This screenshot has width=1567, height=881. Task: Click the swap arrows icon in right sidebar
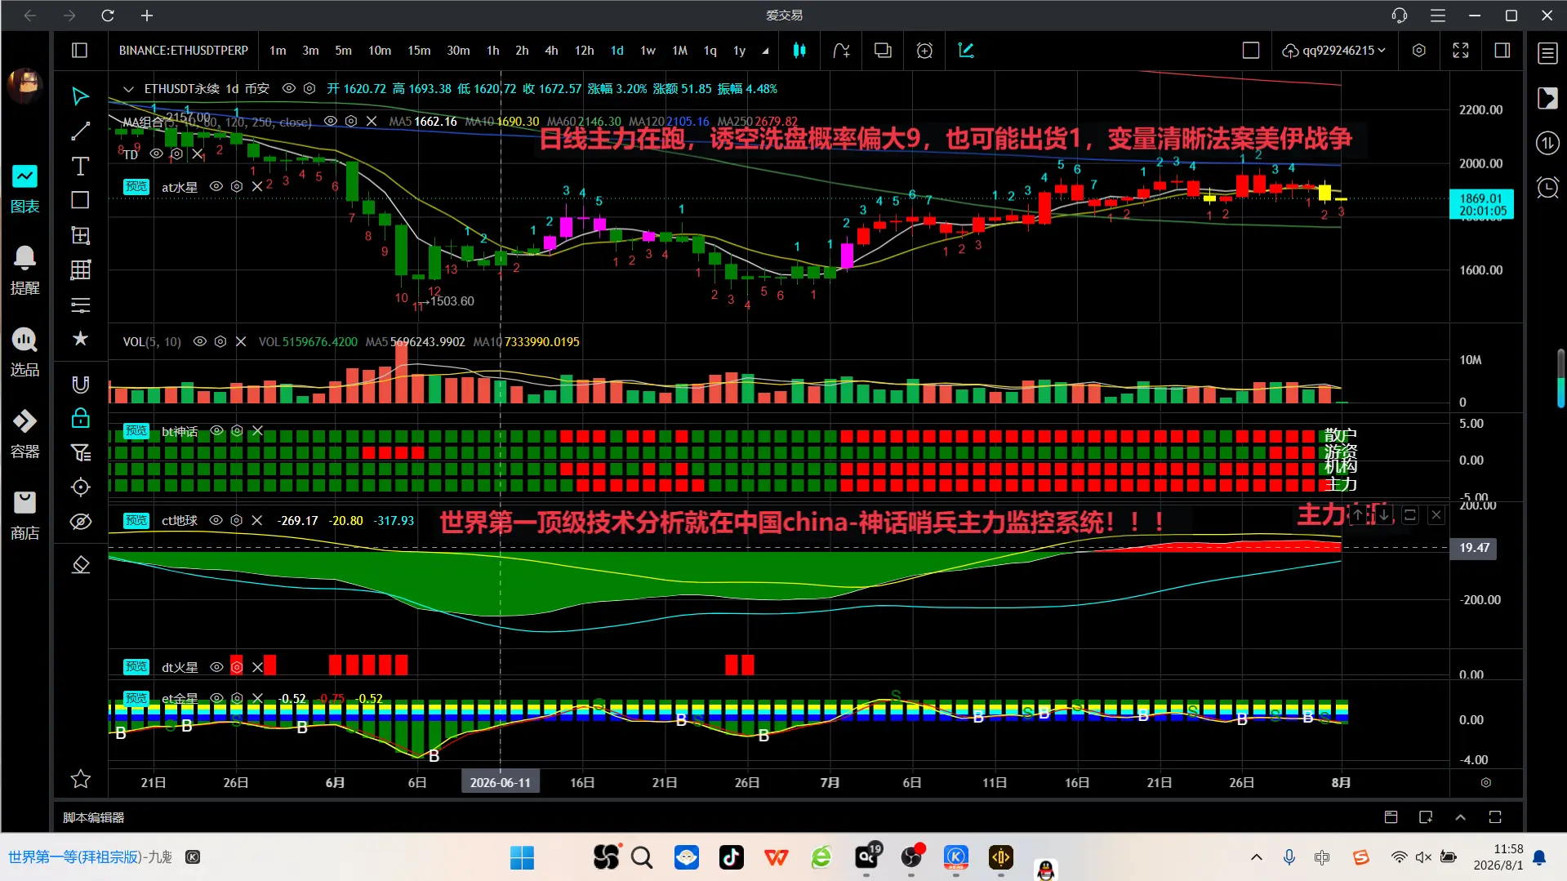(1547, 144)
